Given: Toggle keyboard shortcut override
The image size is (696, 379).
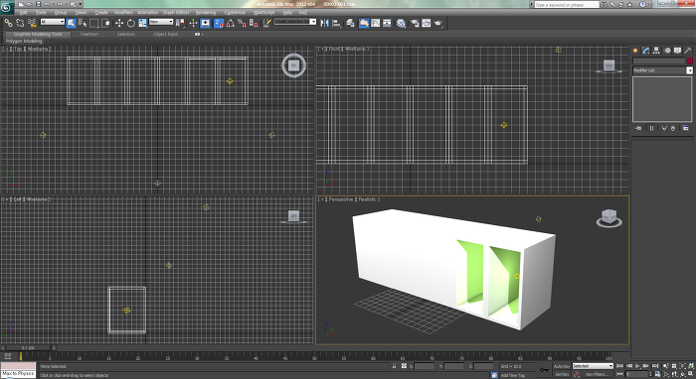Looking at the screenshot, I should point(205,23).
